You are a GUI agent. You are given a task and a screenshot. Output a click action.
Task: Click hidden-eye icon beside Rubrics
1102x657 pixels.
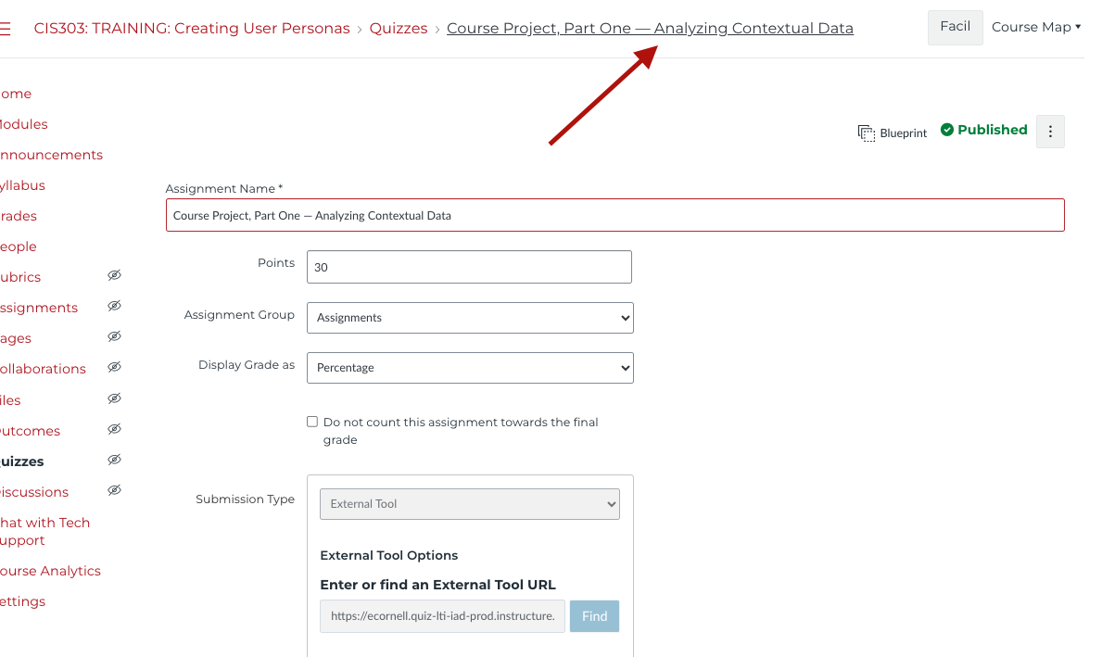point(114,276)
